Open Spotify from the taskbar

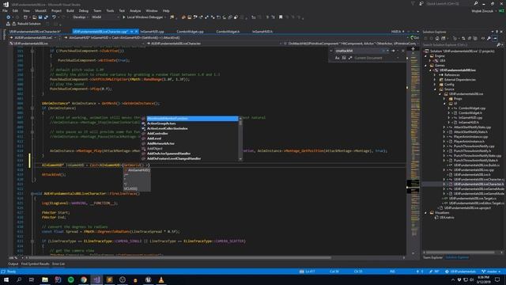(70, 279)
